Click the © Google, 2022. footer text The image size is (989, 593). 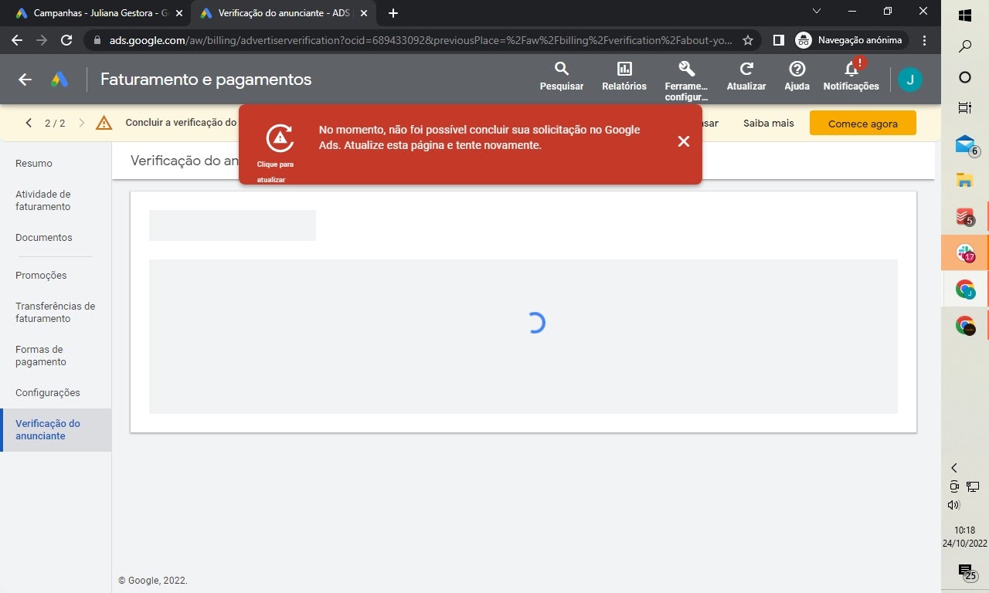tap(153, 581)
